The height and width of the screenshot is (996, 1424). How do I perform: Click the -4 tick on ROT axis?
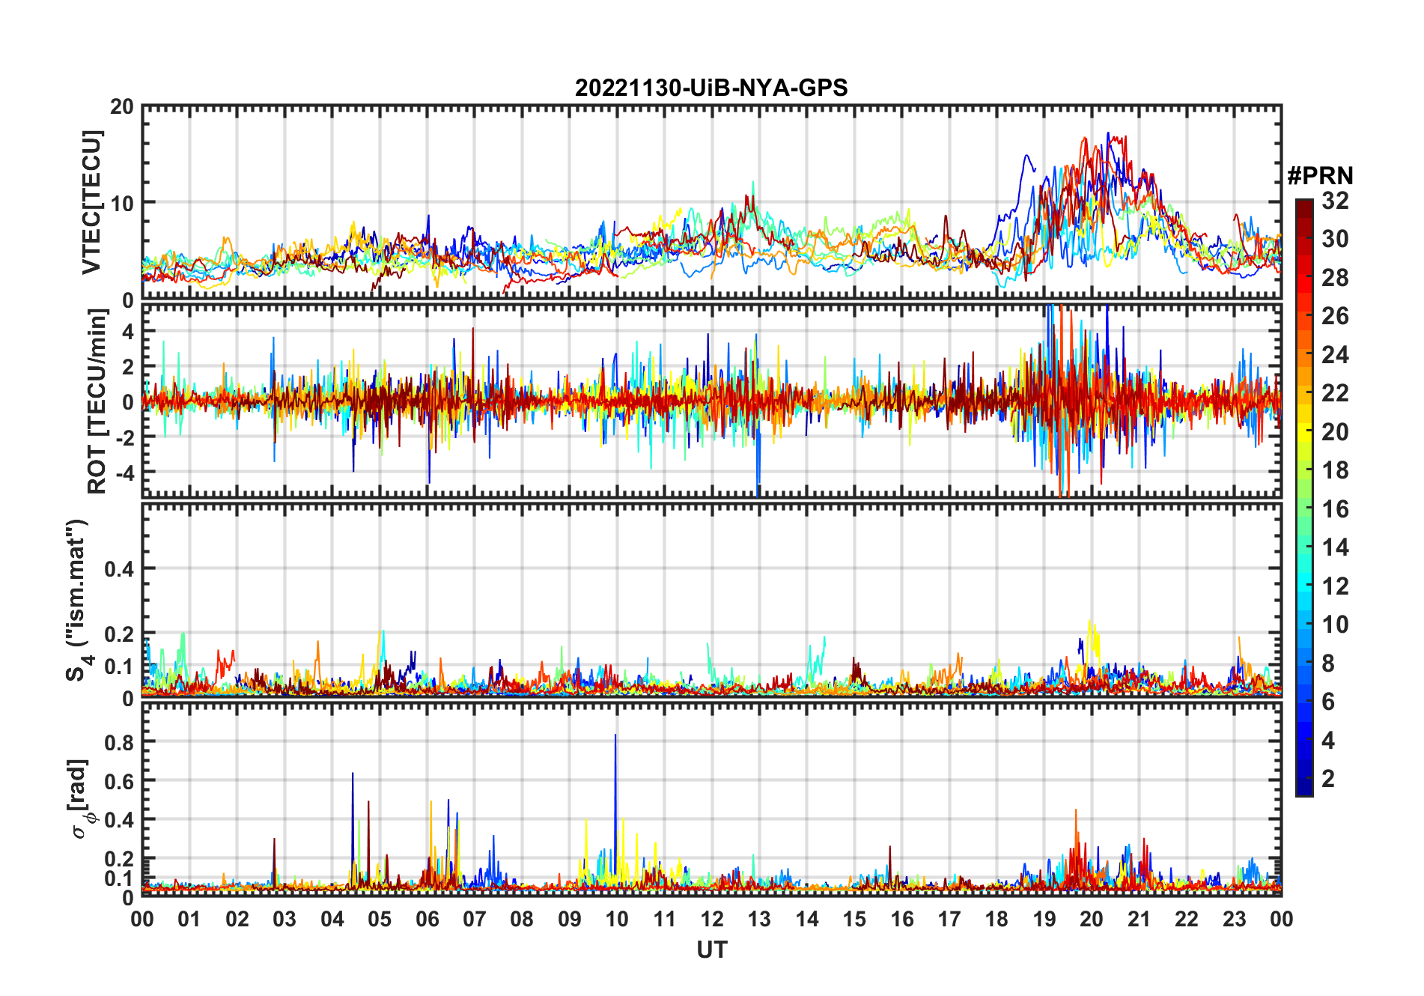tap(124, 473)
